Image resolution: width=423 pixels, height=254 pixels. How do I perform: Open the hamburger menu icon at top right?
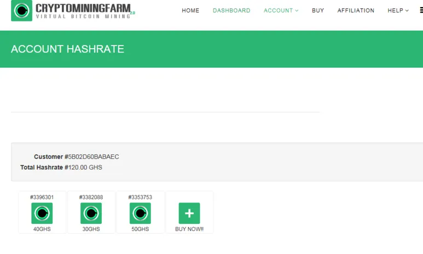[421, 10]
